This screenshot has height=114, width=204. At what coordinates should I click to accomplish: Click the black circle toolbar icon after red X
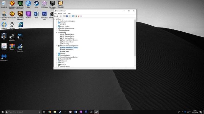pyautogui.click(x=81, y=16)
